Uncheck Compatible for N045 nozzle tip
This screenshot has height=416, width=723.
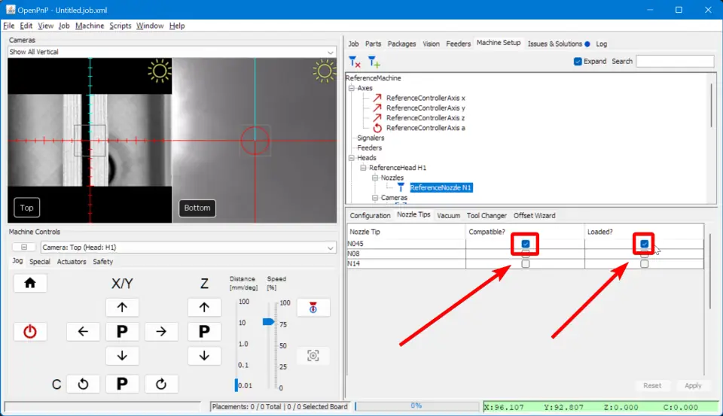pyautogui.click(x=526, y=244)
